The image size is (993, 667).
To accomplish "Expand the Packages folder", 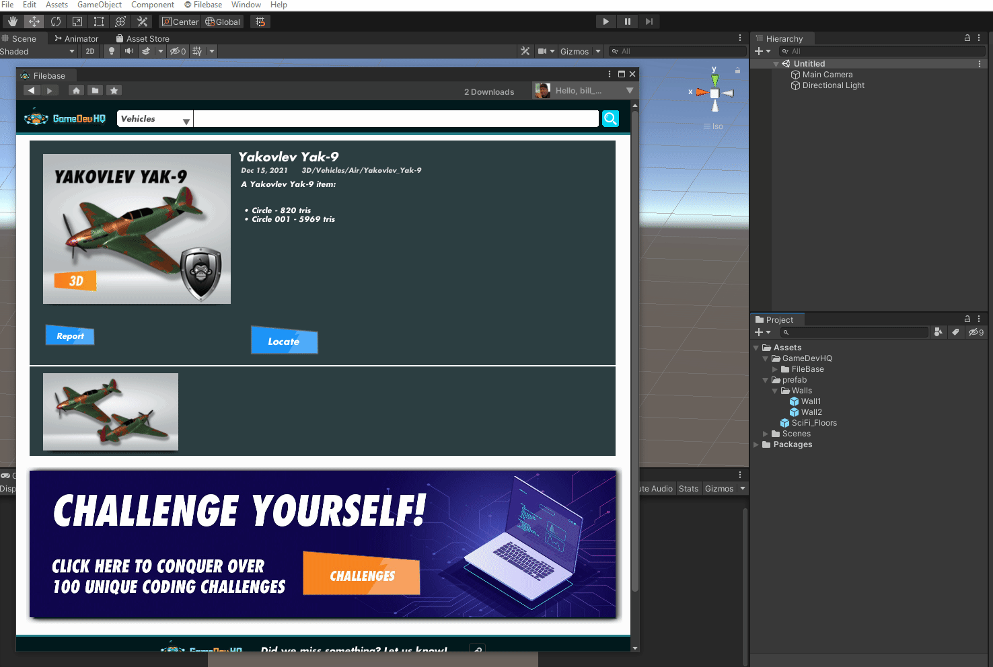I will tap(756, 444).
